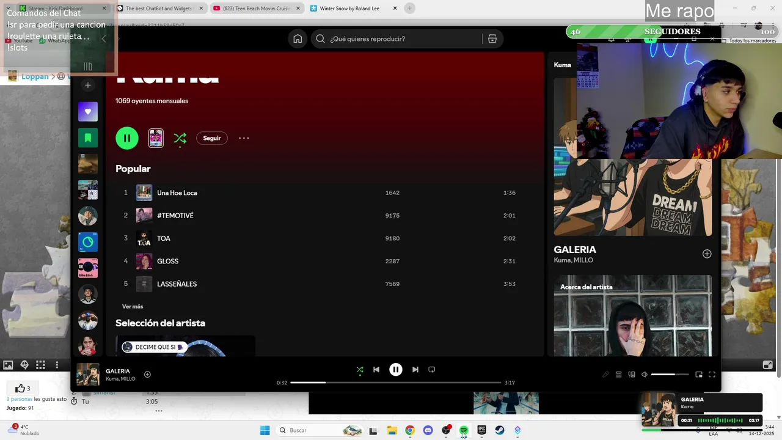
Task: Pause playback in bottom player bar
Action: pos(396,369)
